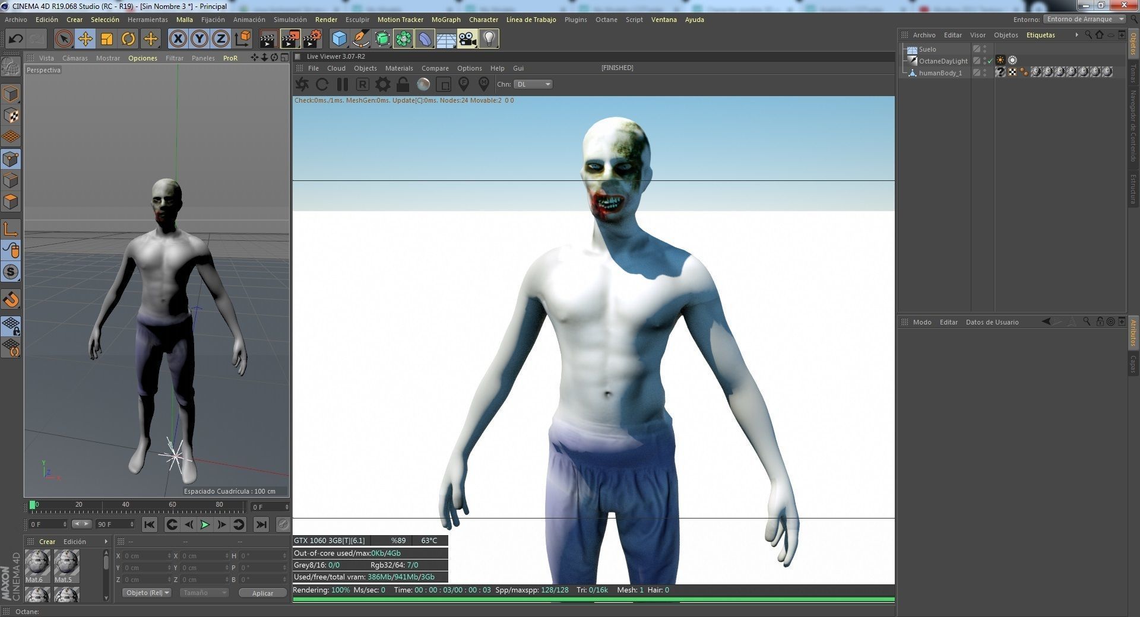Select the focus picker pin

(x=464, y=84)
